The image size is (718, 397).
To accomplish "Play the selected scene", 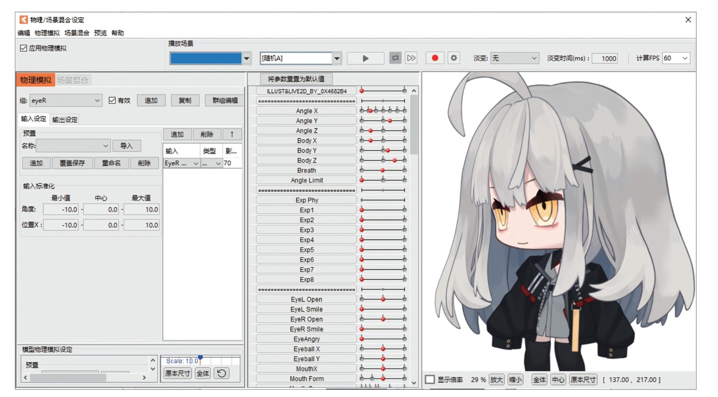I will coord(365,58).
